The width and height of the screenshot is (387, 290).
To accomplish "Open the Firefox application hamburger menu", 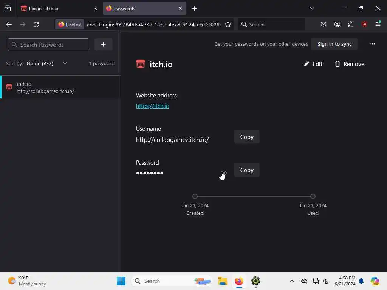I will tap(378, 24).
